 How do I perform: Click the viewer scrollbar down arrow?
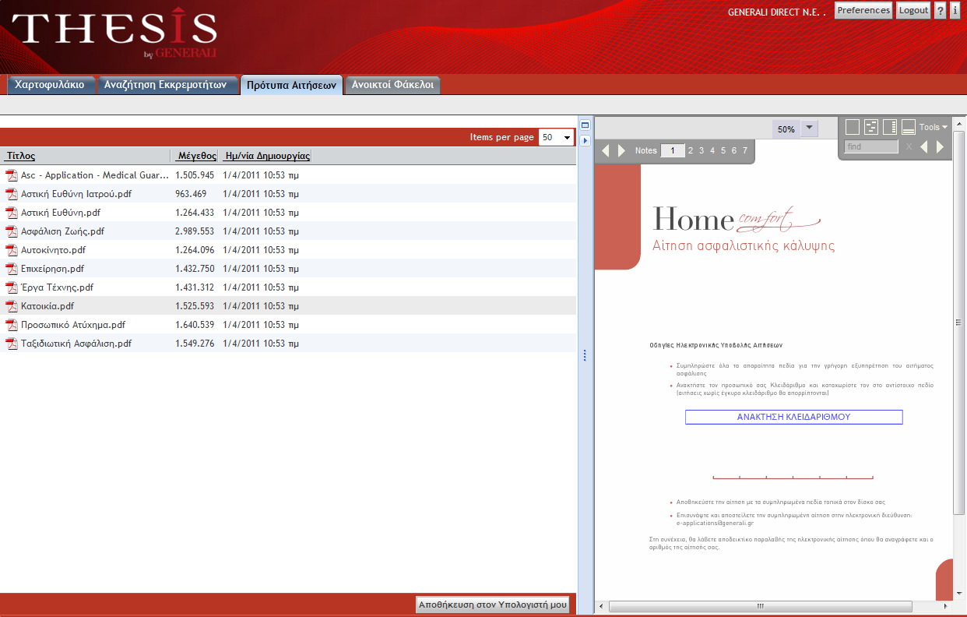click(960, 594)
